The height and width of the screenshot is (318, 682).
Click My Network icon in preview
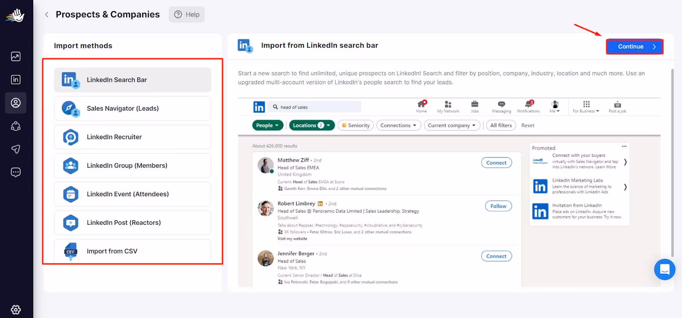[x=448, y=106]
